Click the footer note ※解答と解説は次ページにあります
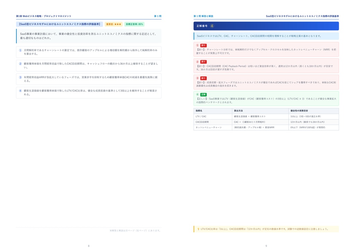Image resolution: width=355 pixels, height=251 pixels. click(136, 231)
